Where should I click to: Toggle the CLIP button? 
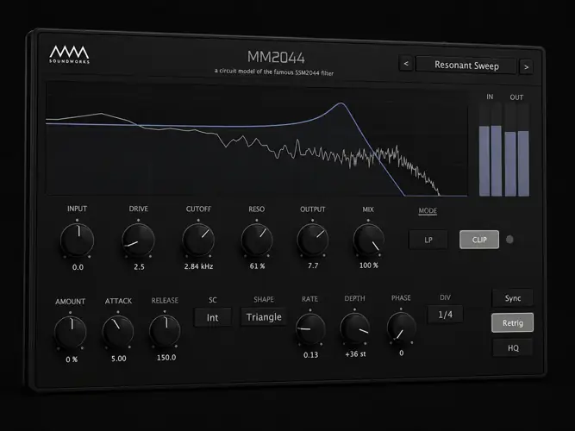pos(479,240)
